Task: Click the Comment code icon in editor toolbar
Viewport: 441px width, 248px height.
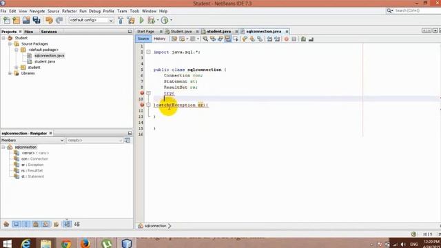Action: (x=303, y=39)
